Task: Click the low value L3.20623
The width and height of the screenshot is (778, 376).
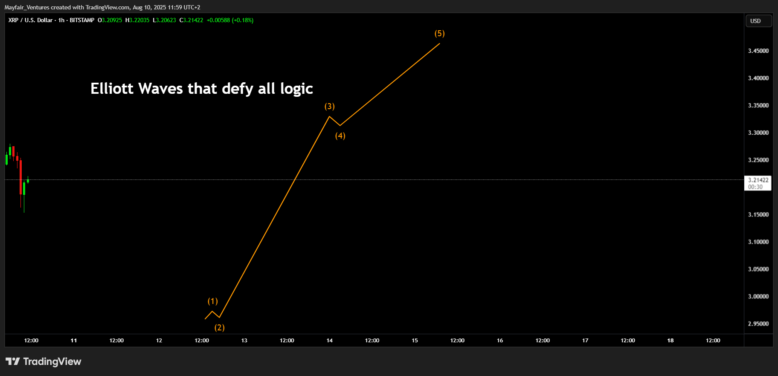Action: (164, 20)
